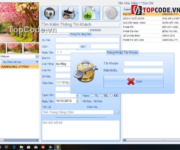Launch Chrome from the taskbar
The height and width of the screenshot is (150, 180).
coord(50,147)
